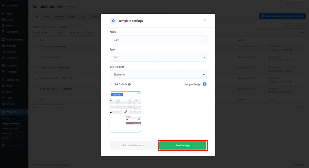Edit the Name field containing Cart
309x168 pixels.
click(158, 40)
